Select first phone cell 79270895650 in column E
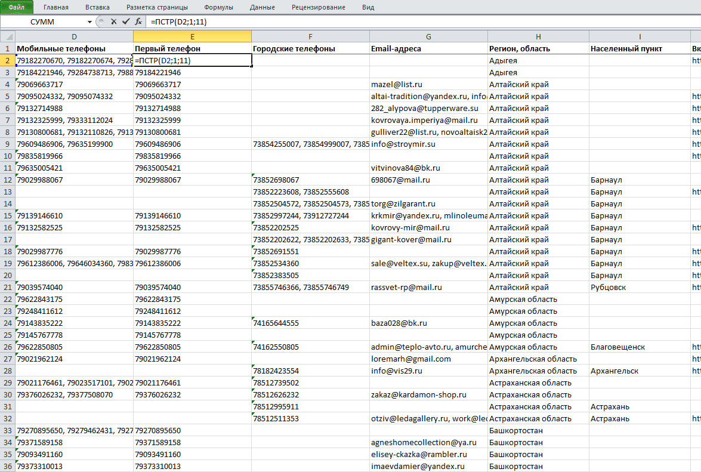 tap(192, 430)
